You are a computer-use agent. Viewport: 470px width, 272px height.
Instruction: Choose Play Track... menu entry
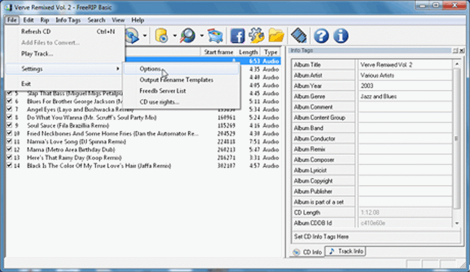[65, 54]
